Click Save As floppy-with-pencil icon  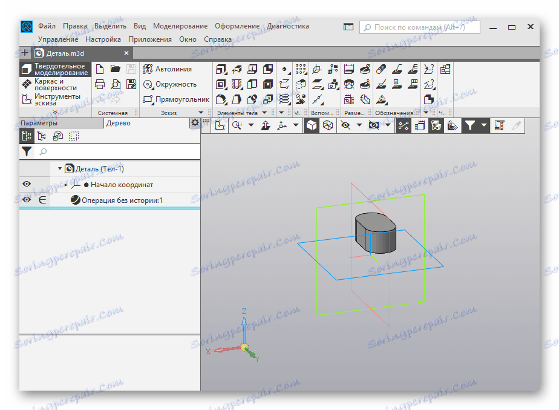tap(131, 85)
